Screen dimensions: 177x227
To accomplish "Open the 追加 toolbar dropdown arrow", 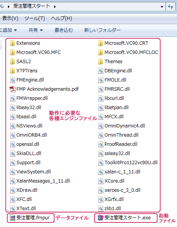I will coord(15,30).
